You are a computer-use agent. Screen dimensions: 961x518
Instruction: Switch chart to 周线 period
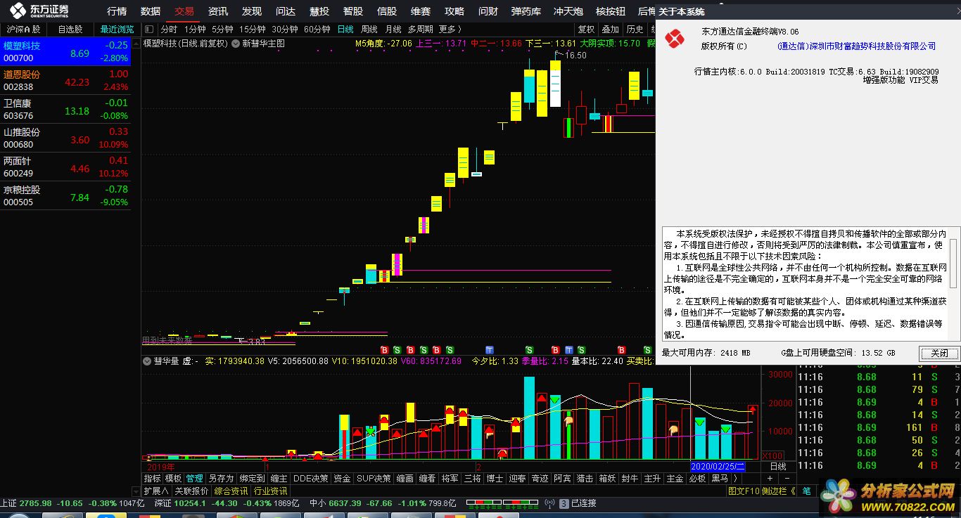click(x=369, y=30)
